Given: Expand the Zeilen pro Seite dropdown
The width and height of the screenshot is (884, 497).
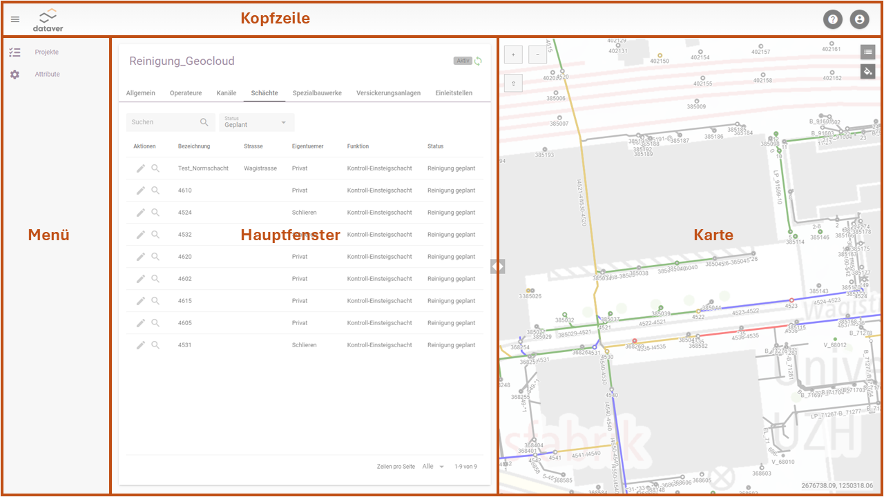Looking at the screenshot, I should [x=433, y=467].
